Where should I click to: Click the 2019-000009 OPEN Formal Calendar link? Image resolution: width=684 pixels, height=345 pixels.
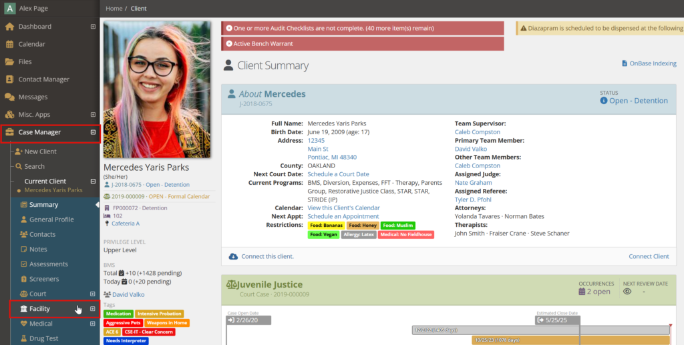click(x=160, y=196)
